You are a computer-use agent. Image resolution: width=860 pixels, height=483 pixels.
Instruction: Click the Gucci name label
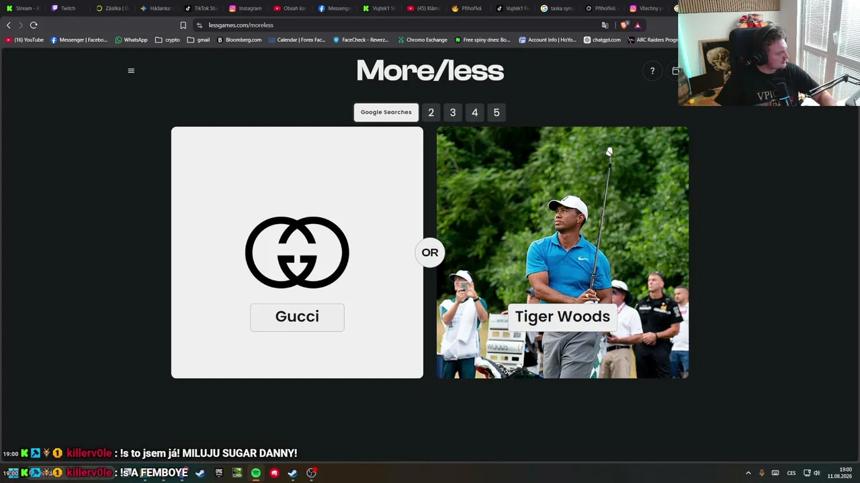click(x=297, y=317)
